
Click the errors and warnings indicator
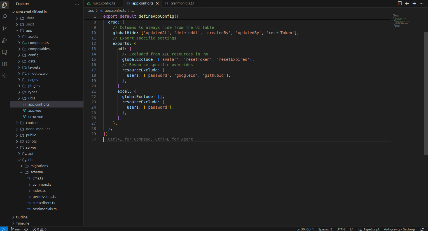tap(39, 229)
